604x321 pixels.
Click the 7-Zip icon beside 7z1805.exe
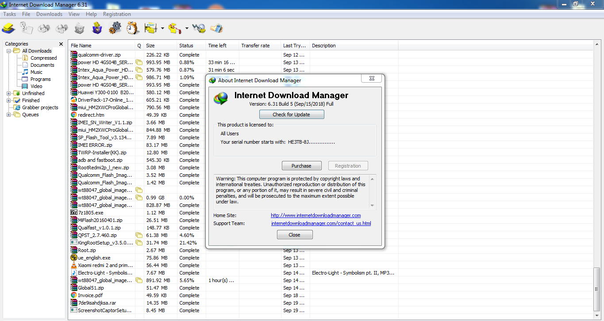click(74, 213)
